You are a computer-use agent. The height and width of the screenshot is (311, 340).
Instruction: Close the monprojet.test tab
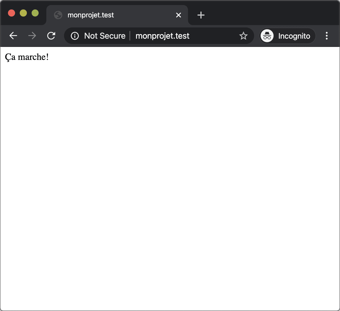pyautogui.click(x=178, y=15)
